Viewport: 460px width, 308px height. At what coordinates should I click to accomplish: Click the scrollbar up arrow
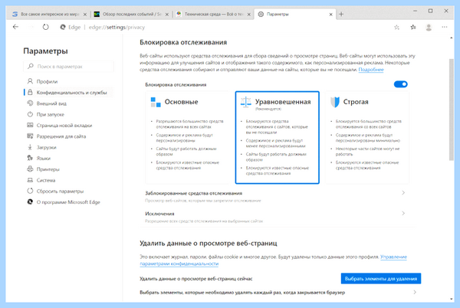point(452,38)
